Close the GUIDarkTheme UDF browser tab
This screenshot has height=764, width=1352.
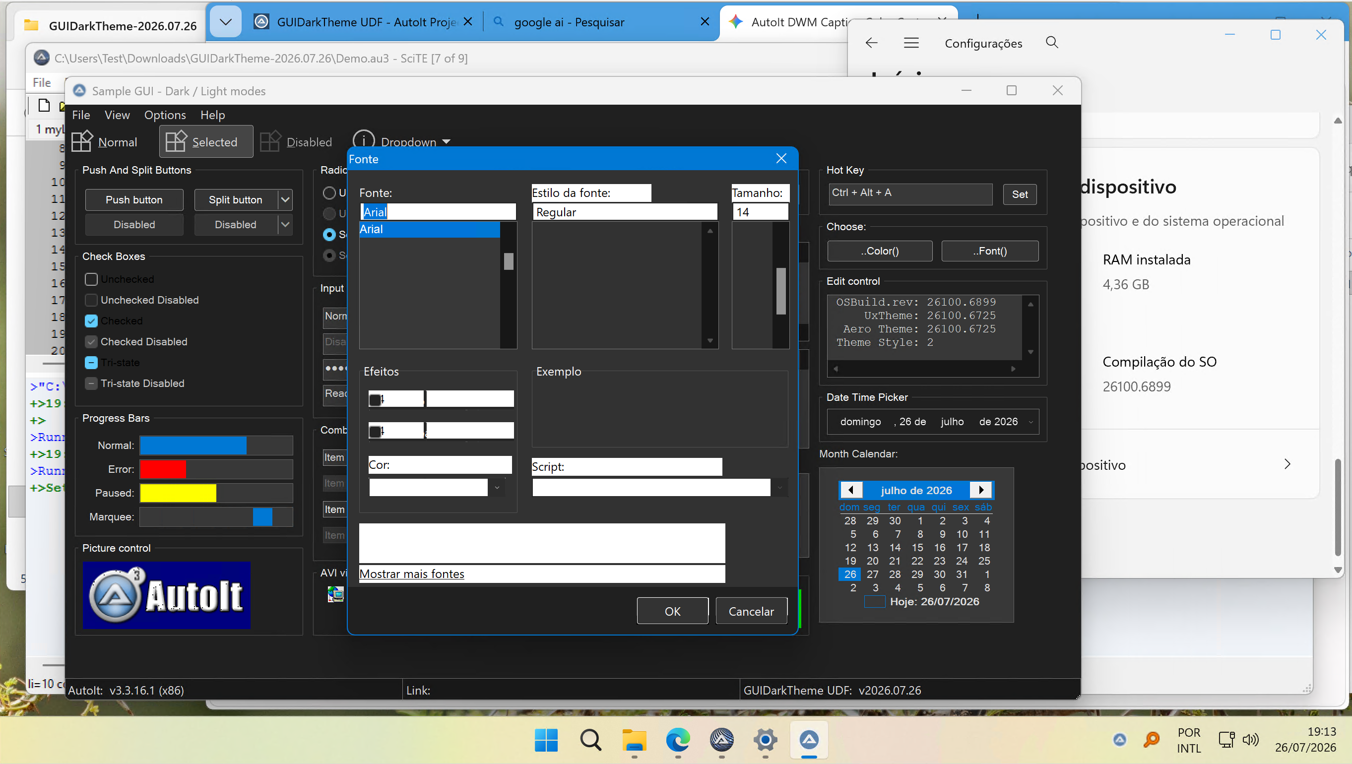(x=468, y=21)
